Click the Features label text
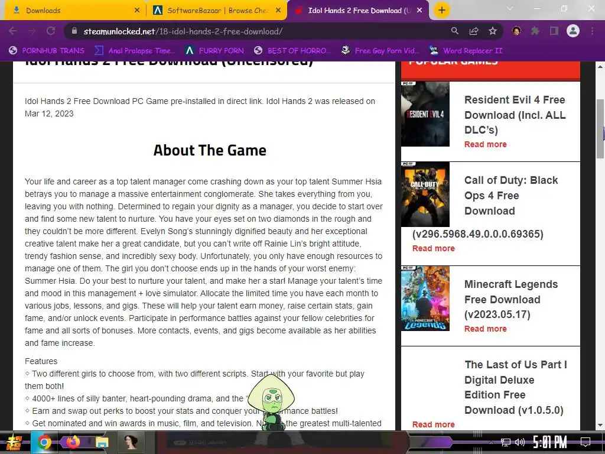605x454 pixels. [41, 361]
